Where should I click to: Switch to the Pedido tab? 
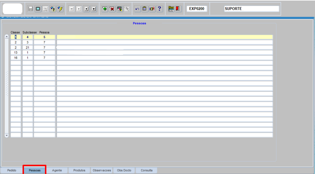point(11,170)
